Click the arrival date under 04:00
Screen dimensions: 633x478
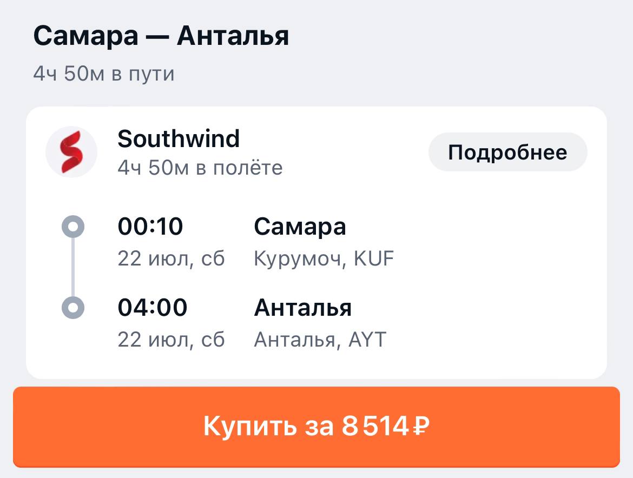click(x=171, y=340)
